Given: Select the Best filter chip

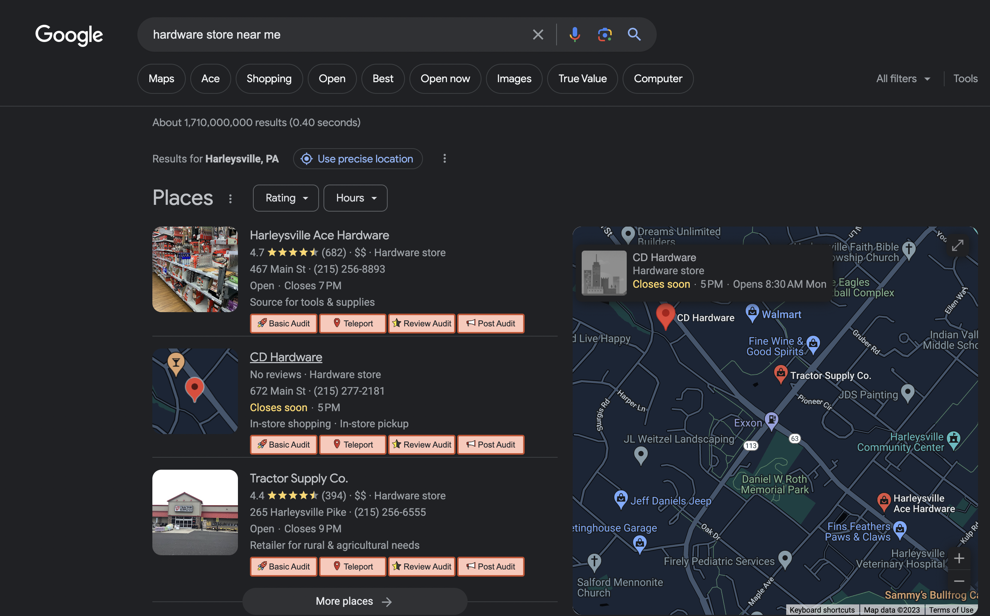Looking at the screenshot, I should coord(383,79).
